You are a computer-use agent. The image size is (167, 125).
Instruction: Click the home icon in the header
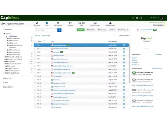[x=133, y=18]
